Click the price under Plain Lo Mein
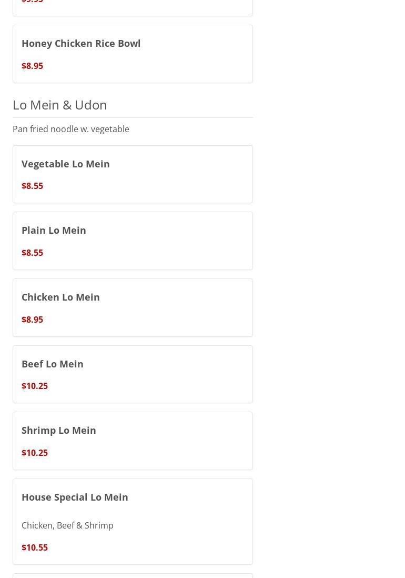The image size is (405, 578). tap(32, 253)
